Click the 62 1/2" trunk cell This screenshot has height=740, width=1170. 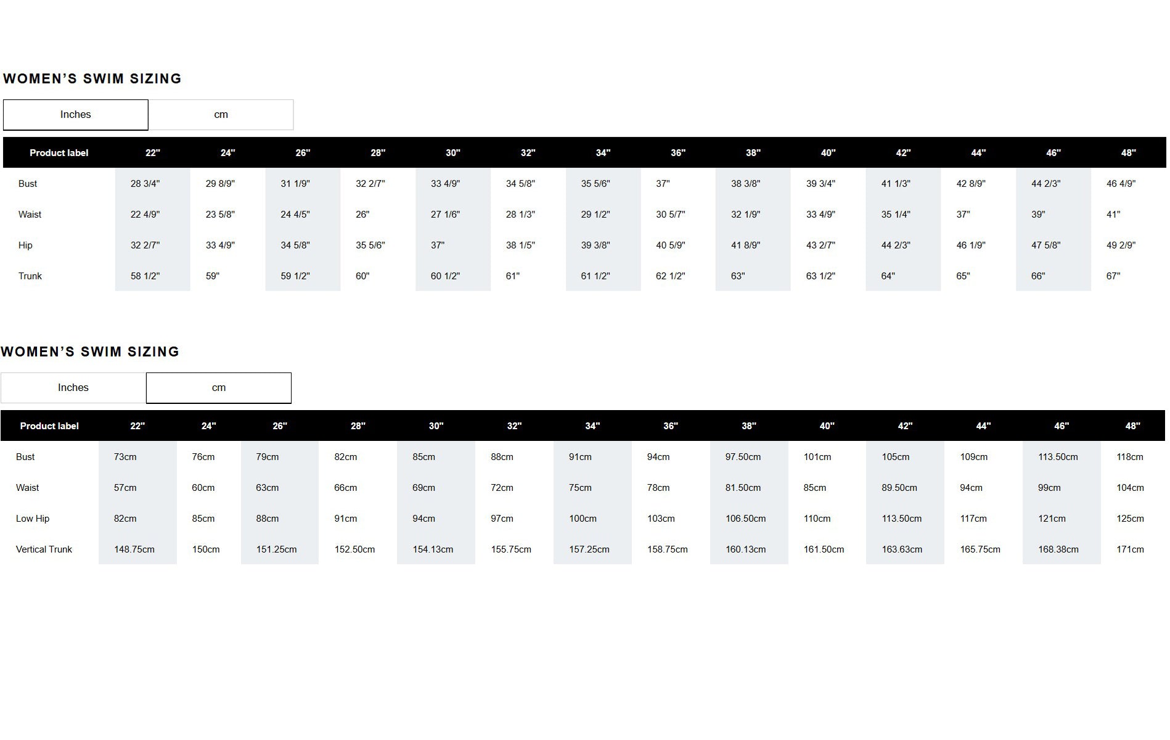671,276
